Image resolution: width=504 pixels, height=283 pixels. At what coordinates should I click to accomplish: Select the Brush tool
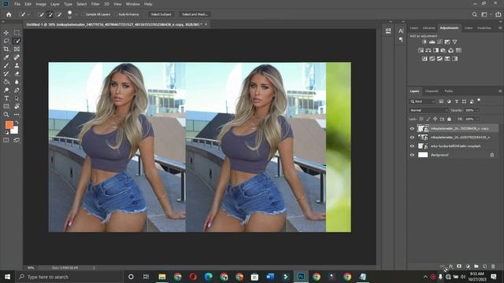click(x=6, y=65)
